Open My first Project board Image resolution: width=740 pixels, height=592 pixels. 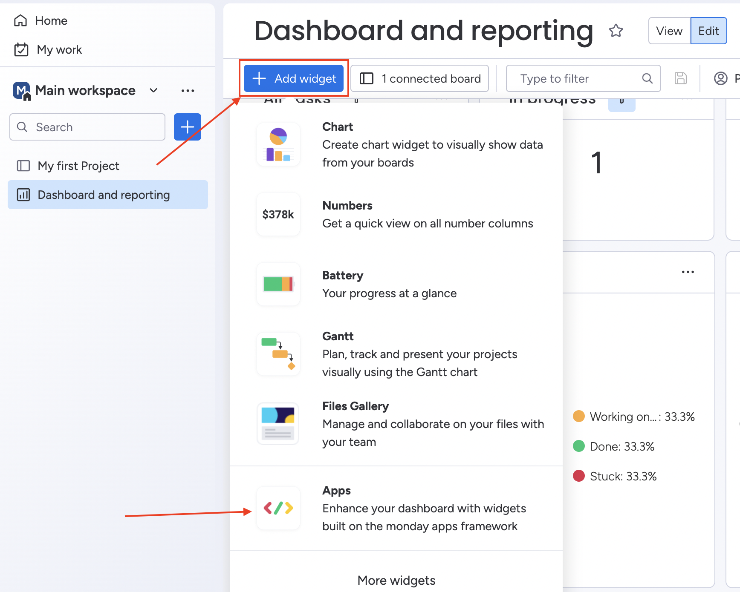point(78,166)
